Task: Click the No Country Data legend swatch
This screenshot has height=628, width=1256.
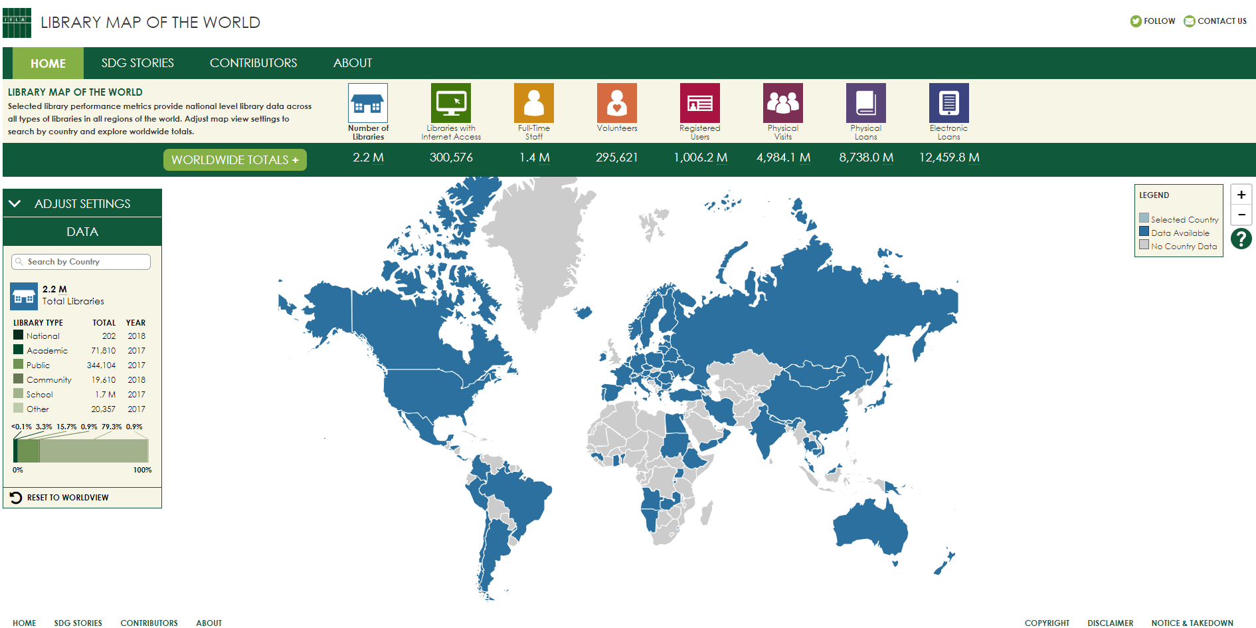Action: [1144, 245]
